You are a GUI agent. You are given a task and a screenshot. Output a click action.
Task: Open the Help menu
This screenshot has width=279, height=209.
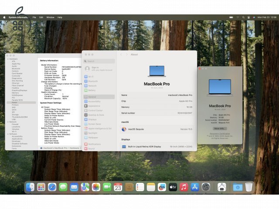pos(60,17)
